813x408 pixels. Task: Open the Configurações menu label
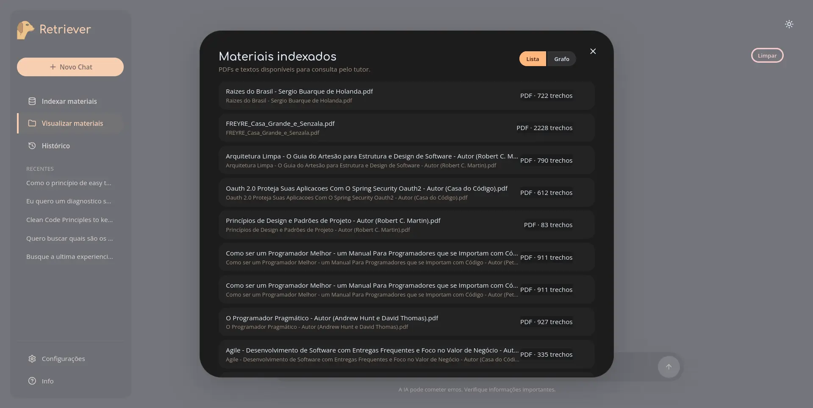click(63, 359)
